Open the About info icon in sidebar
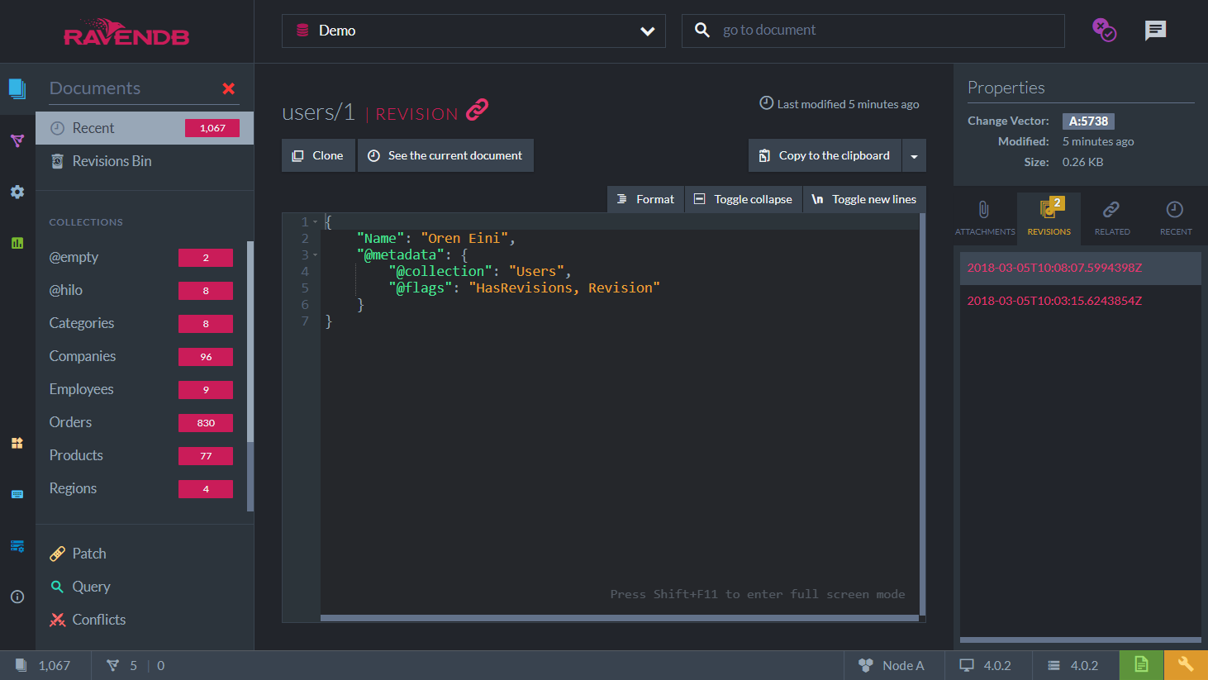Viewport: 1208px width, 680px height. pyautogui.click(x=17, y=597)
